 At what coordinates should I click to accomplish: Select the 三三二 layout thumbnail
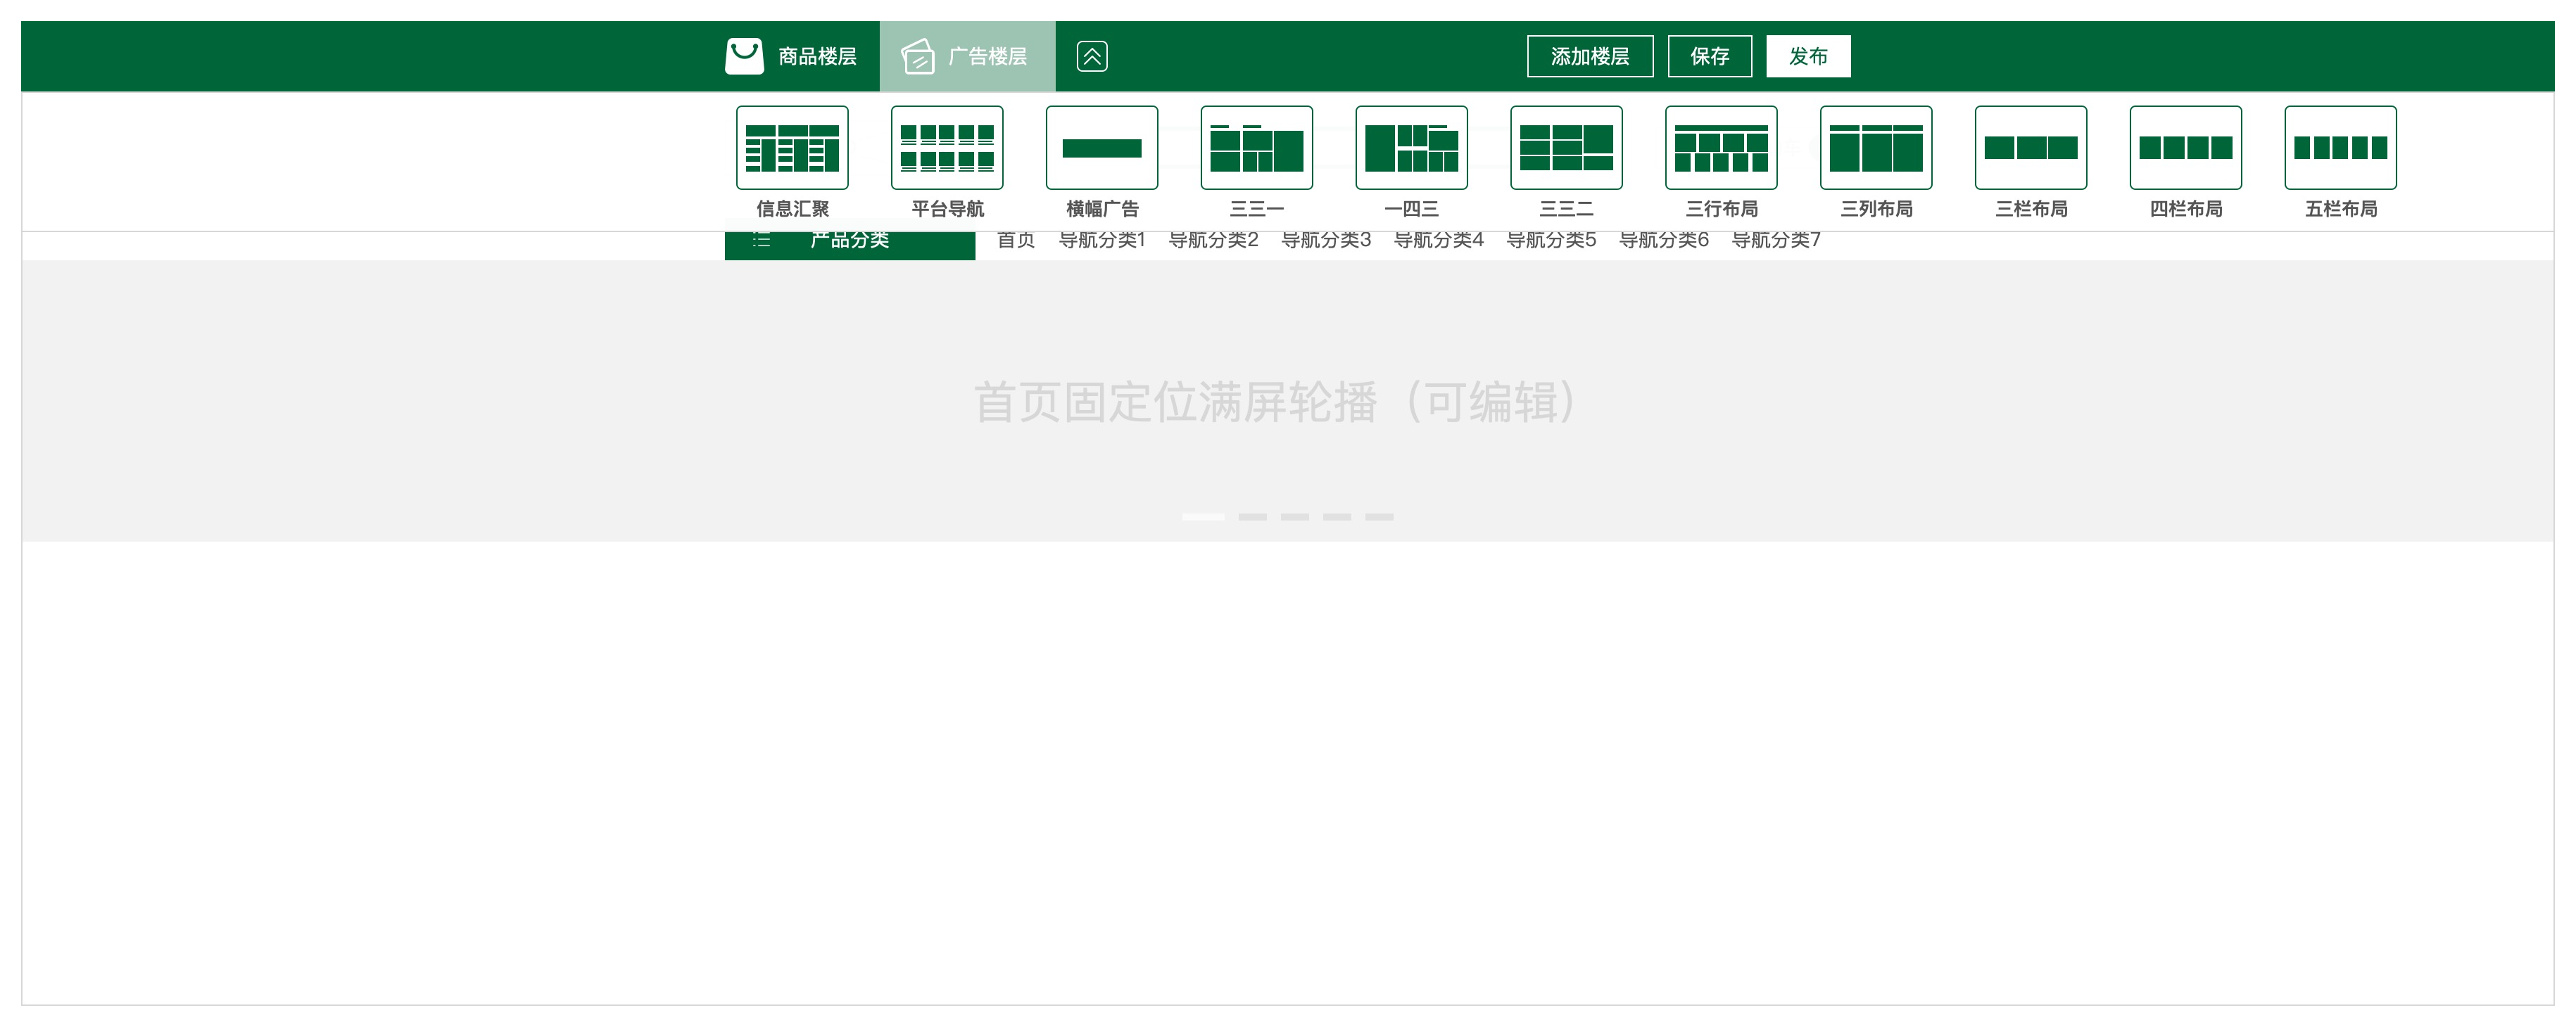1567,148
